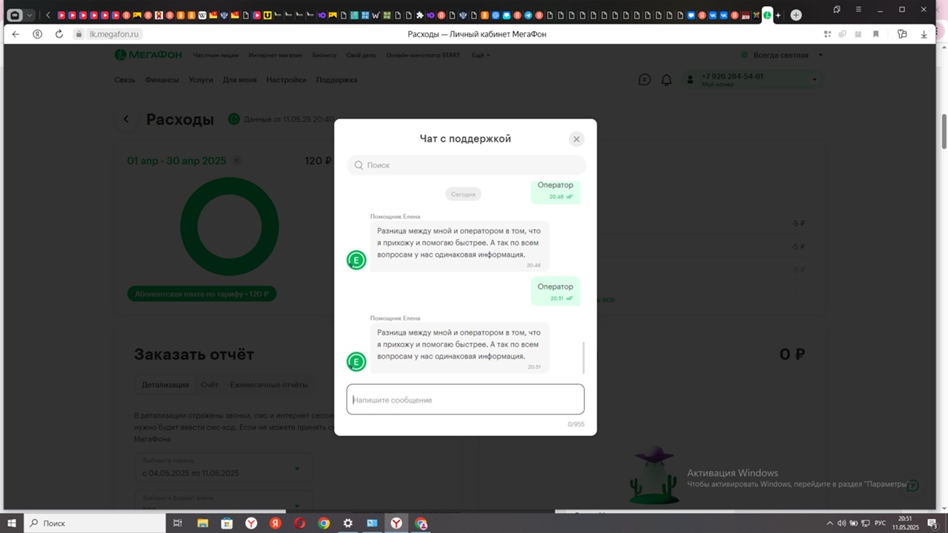
Task: Click the lk.megafon.ru address field
Action: [115, 34]
